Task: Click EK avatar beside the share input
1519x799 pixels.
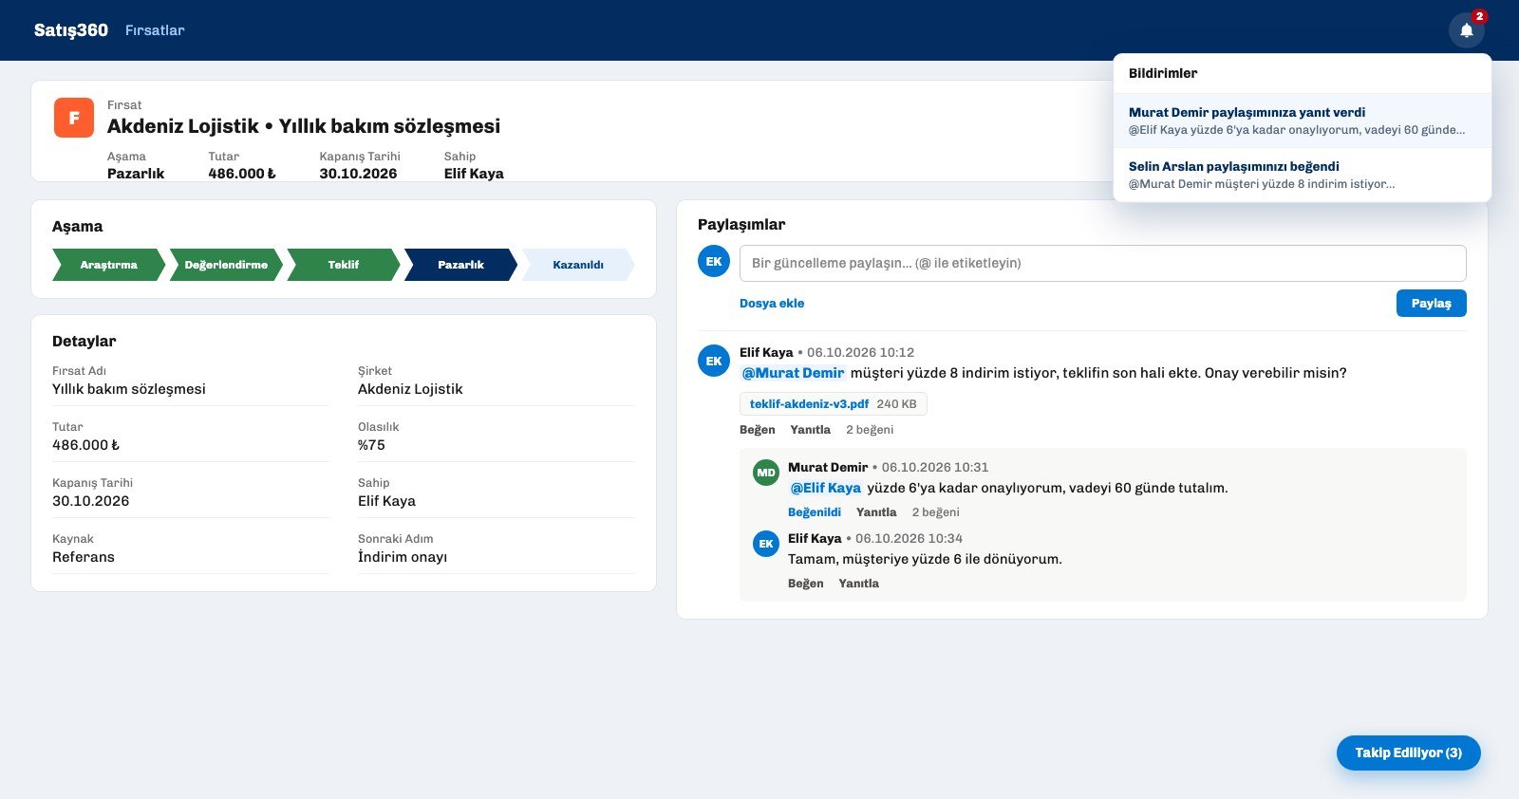Action: [x=714, y=261]
